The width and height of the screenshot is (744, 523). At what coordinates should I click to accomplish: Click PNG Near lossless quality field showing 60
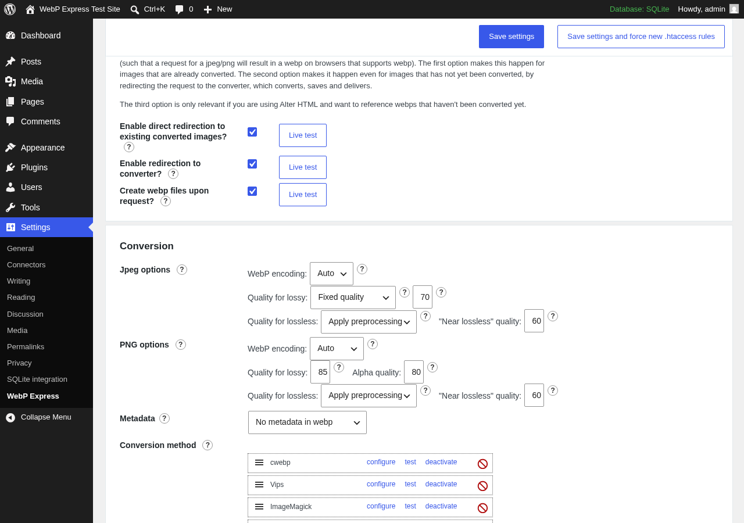pos(534,395)
